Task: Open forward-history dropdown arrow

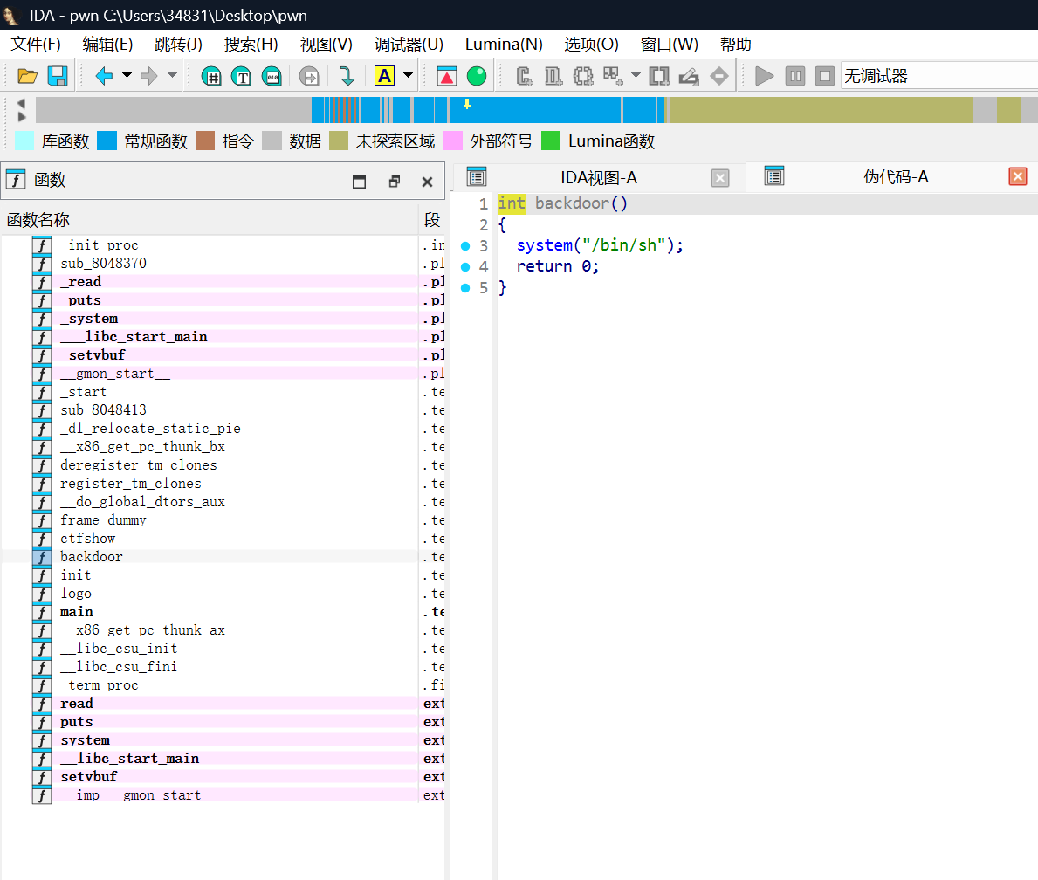Action: pos(172,75)
